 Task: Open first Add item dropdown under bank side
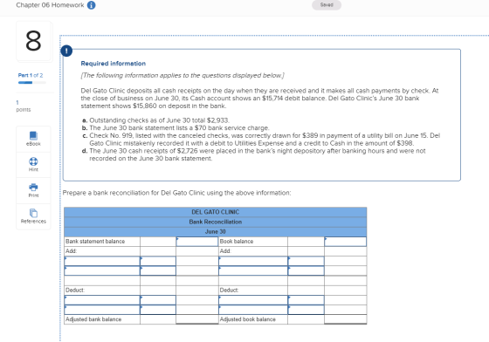click(x=102, y=261)
